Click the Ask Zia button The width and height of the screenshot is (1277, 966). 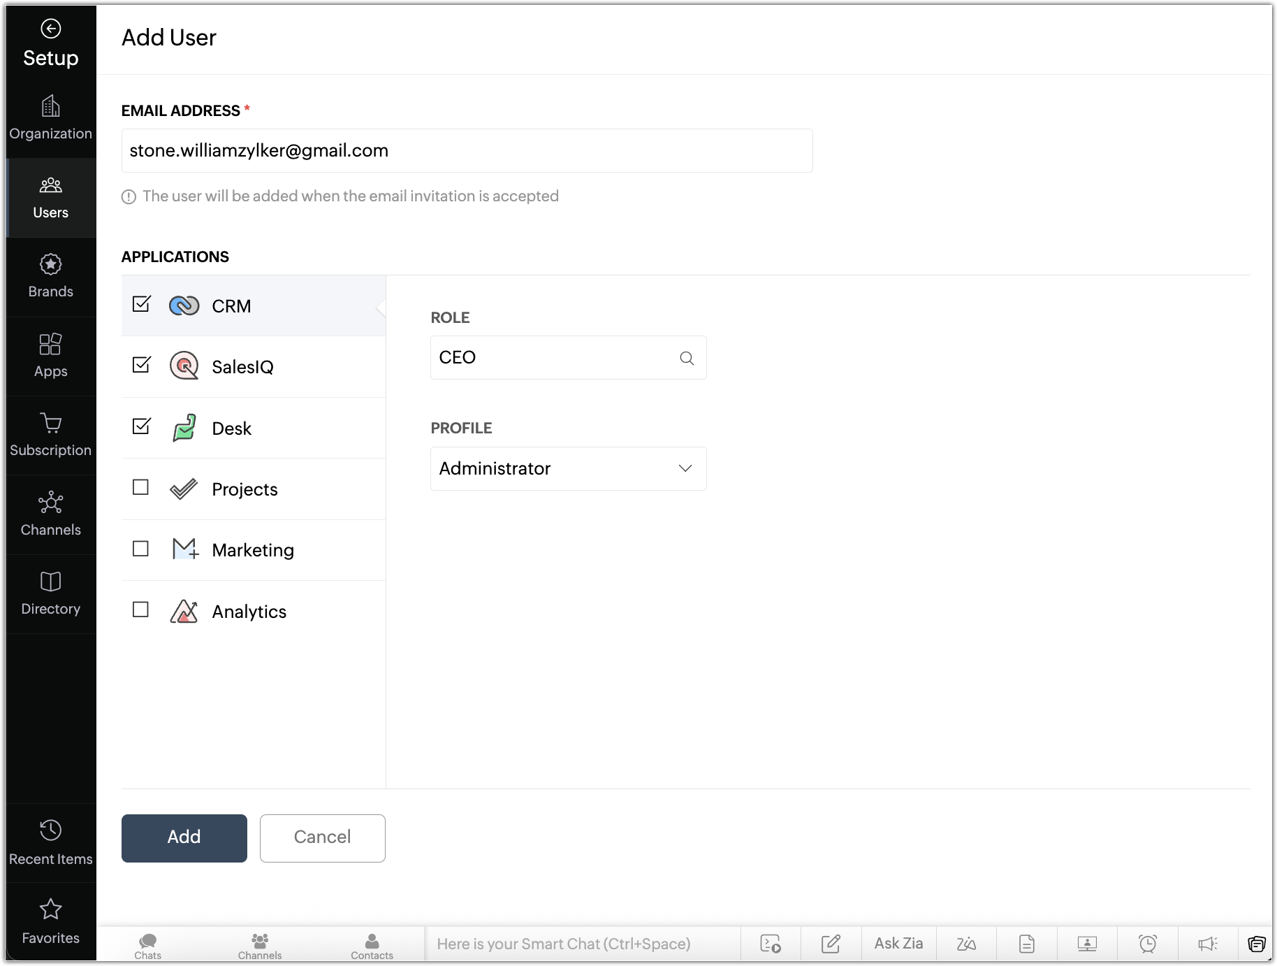[898, 944]
